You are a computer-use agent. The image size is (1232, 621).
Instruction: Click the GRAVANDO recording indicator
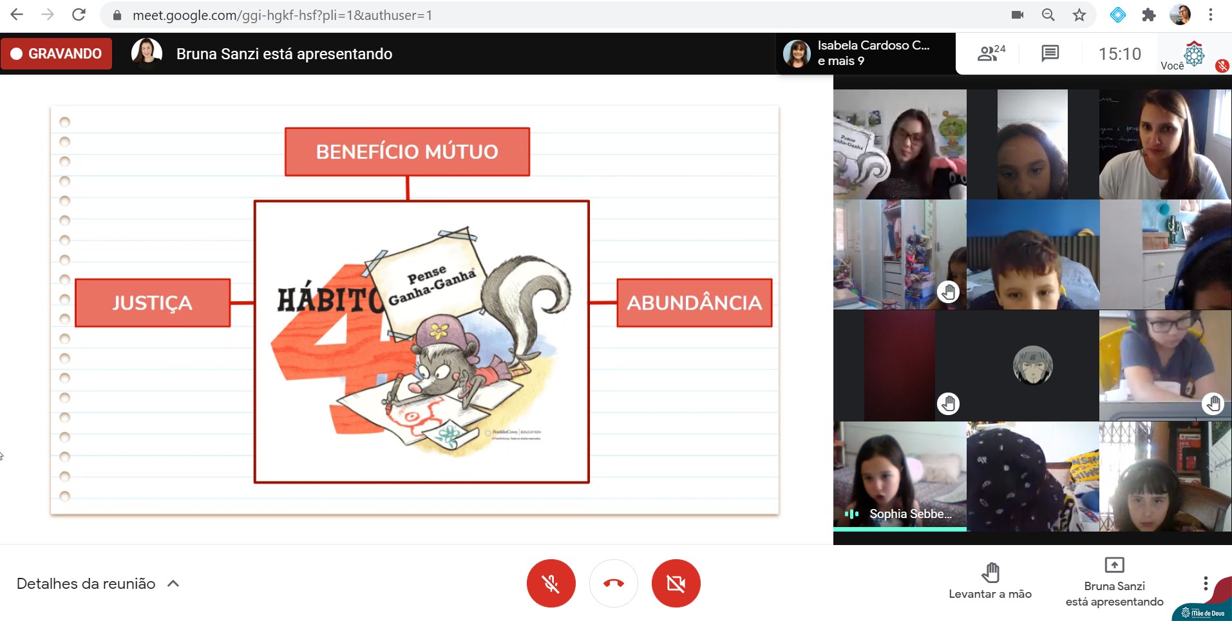(57, 53)
